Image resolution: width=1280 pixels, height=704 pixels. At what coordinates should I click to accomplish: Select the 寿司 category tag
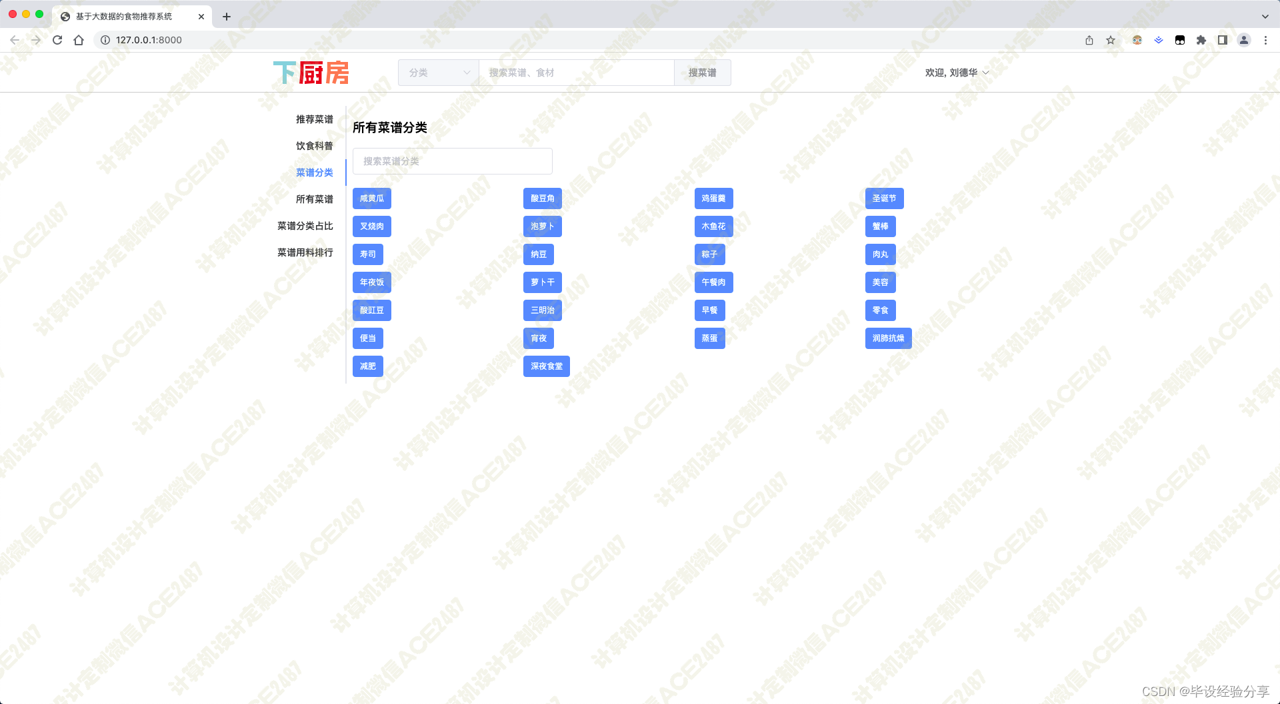tap(368, 254)
